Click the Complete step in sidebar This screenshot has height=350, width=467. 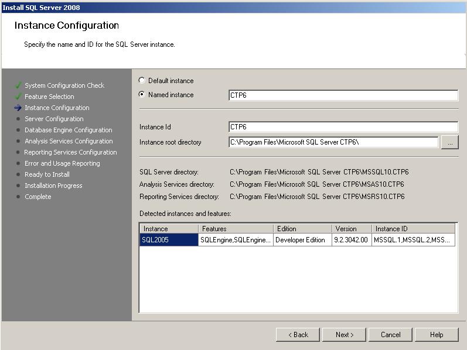pos(38,197)
